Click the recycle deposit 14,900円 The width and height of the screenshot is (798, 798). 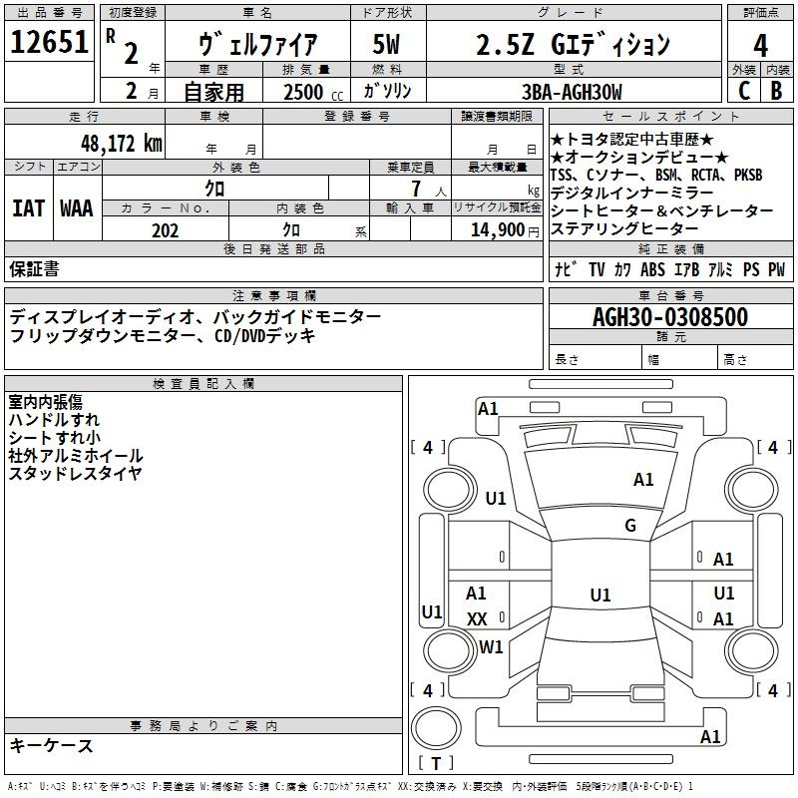coord(505,230)
